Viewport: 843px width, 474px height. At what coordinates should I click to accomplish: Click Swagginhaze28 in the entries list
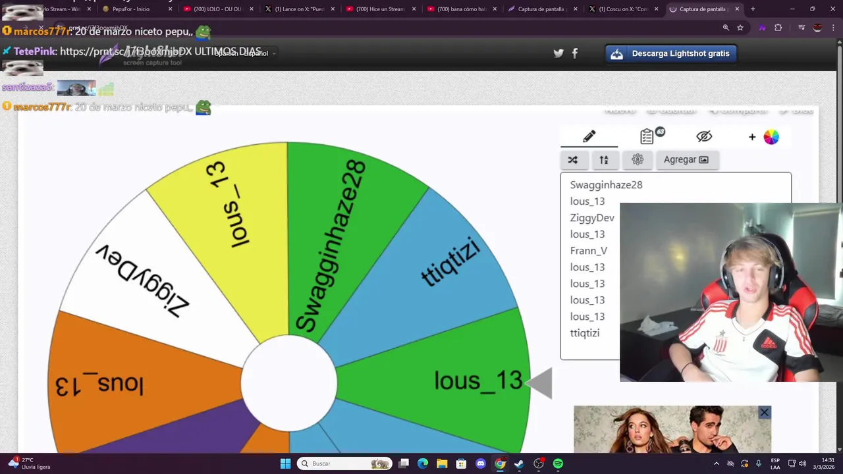click(606, 185)
